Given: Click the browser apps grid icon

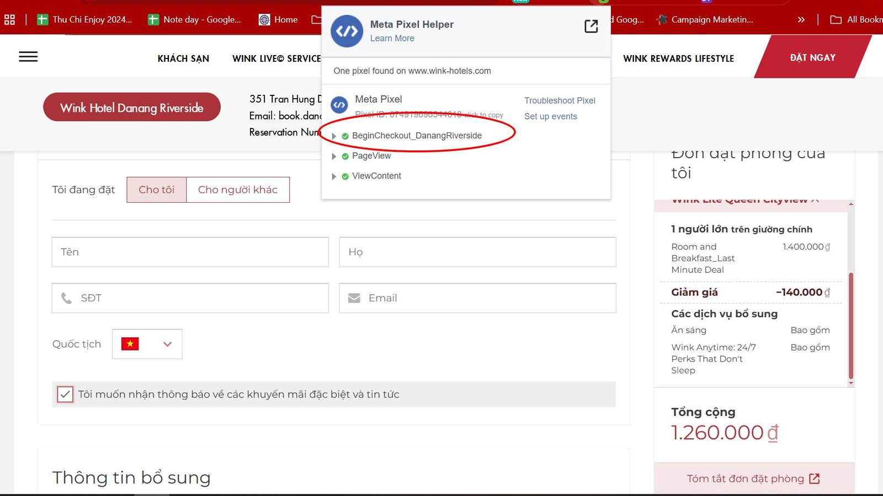Looking at the screenshot, I should pyautogui.click(x=9, y=20).
